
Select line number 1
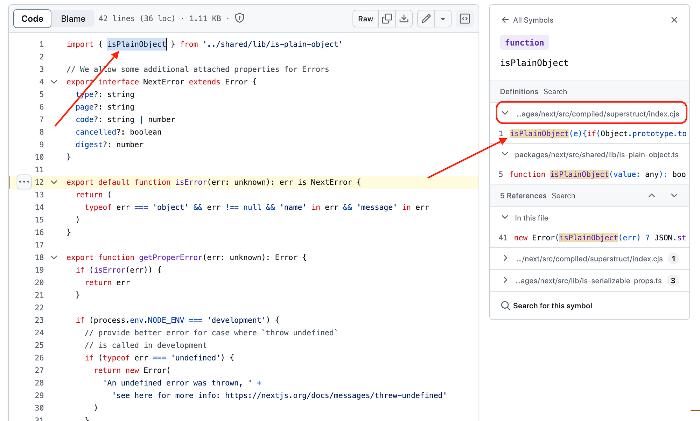pyautogui.click(x=41, y=44)
